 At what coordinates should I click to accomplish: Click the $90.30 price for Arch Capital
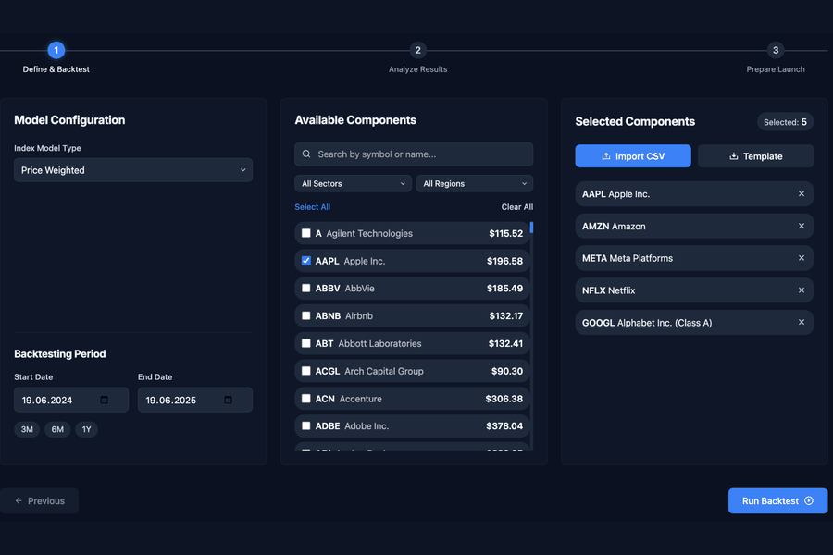click(x=507, y=371)
